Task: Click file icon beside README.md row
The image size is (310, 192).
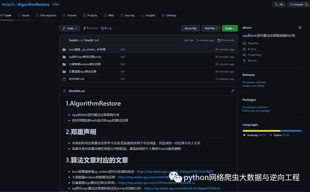Action: (64, 79)
